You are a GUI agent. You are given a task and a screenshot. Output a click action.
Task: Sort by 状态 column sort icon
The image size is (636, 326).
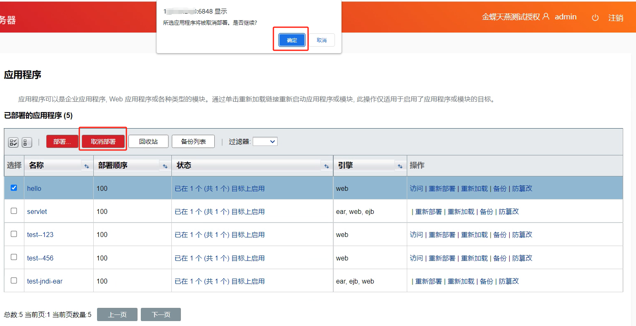327,166
